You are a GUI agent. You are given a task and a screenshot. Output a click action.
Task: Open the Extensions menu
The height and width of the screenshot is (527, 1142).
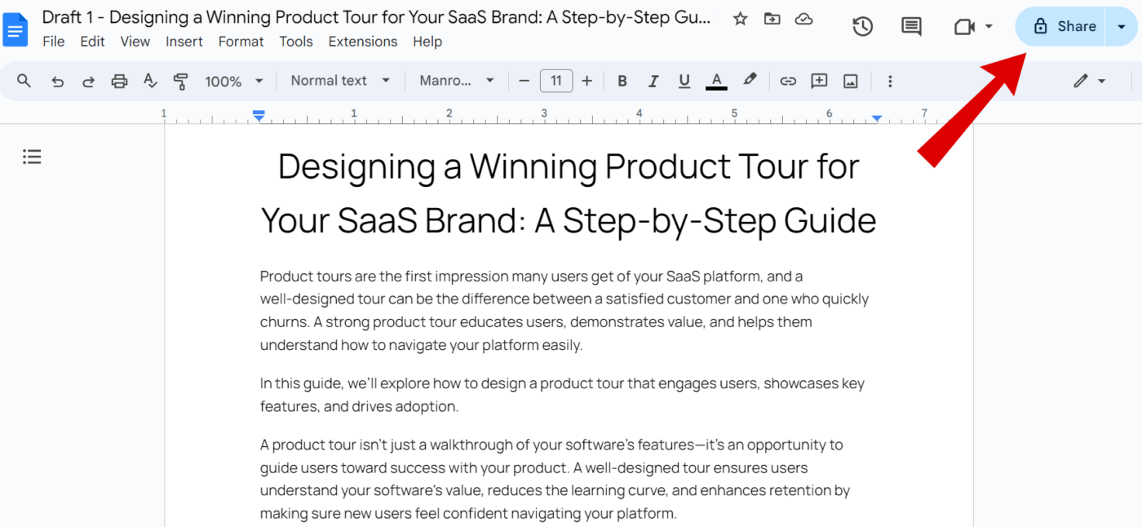(362, 41)
